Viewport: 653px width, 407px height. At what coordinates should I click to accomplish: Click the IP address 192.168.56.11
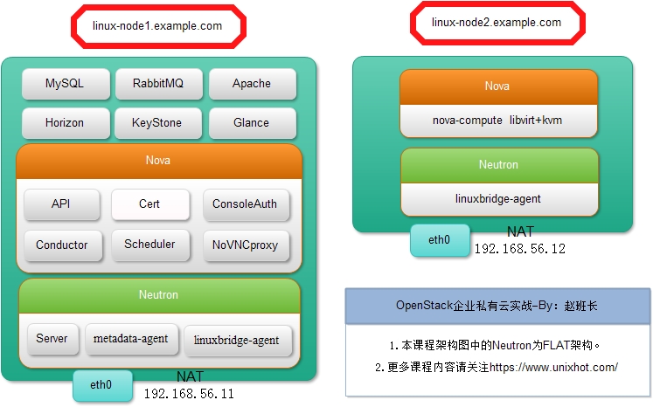pos(189,394)
